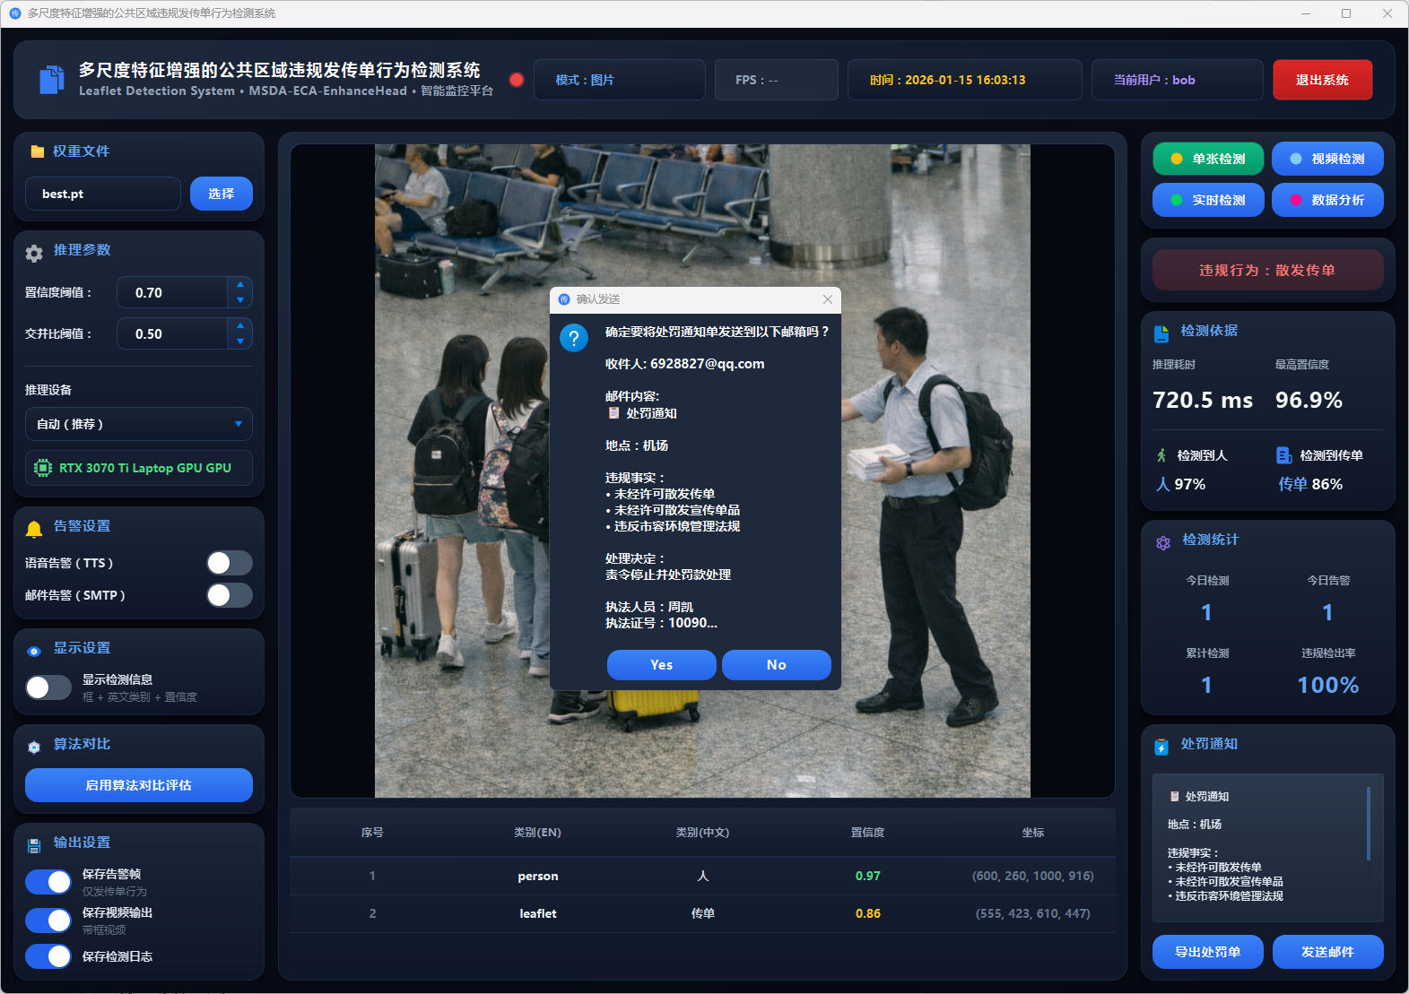Click the red recording status indicator dot

tap(517, 80)
